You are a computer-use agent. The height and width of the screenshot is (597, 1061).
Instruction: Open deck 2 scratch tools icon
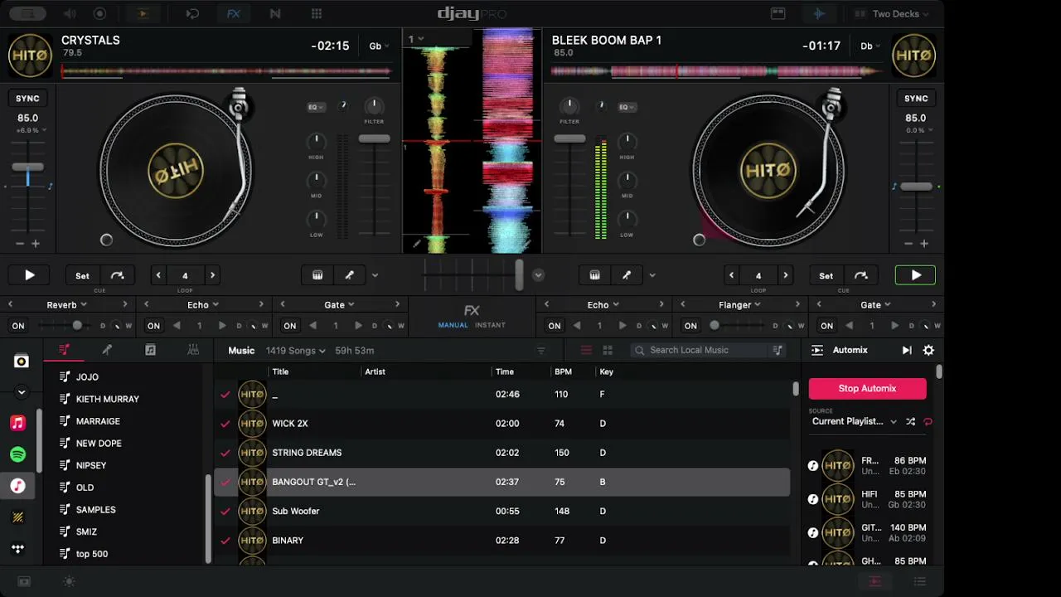click(626, 275)
